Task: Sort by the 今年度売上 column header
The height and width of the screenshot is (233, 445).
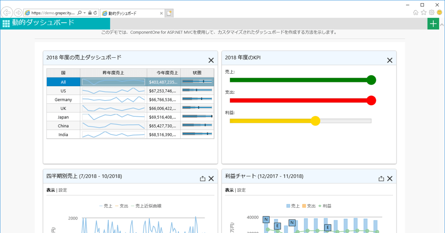Action: (x=164, y=73)
